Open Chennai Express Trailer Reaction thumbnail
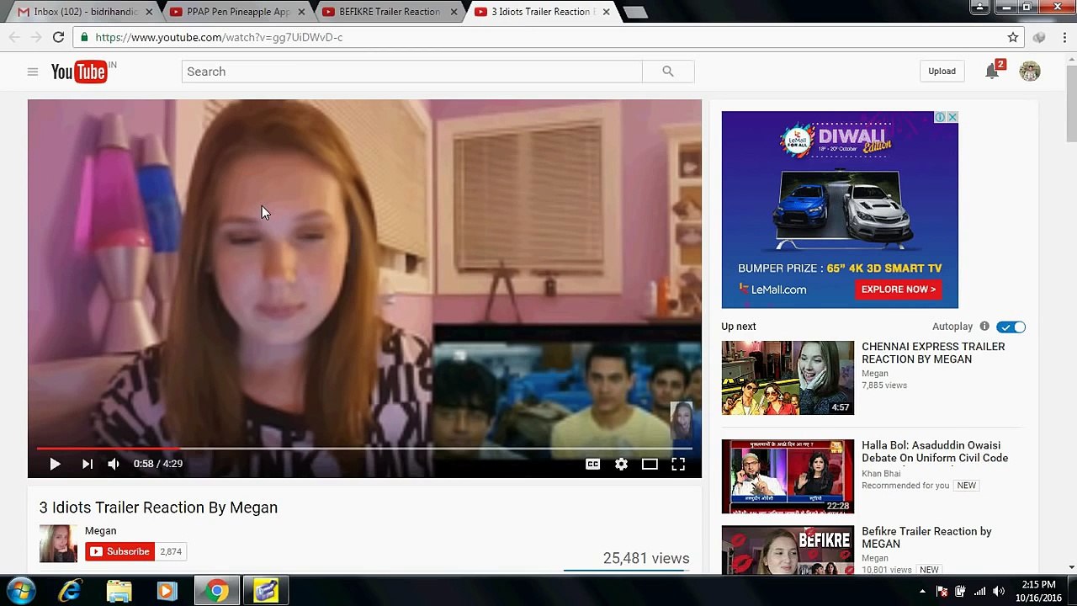This screenshot has height=606, width=1077. [788, 378]
